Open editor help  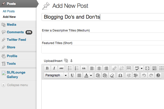tap(158, 75)
